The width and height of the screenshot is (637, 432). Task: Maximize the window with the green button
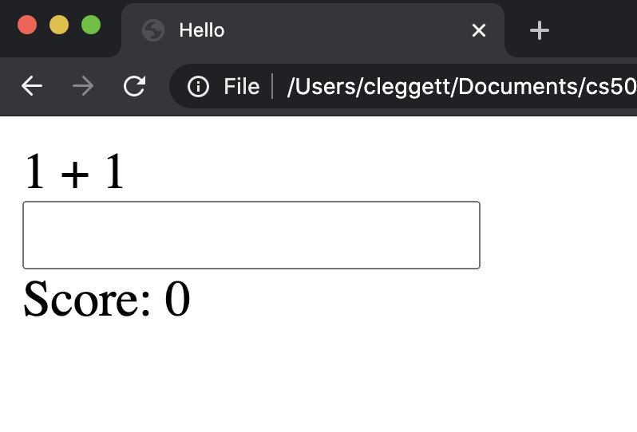coord(91,25)
